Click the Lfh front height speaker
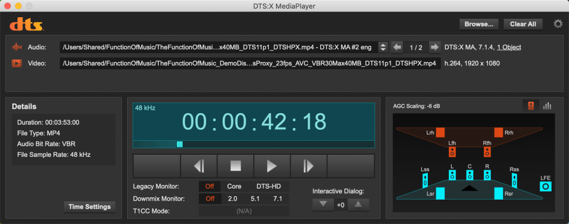 tap(452, 151)
